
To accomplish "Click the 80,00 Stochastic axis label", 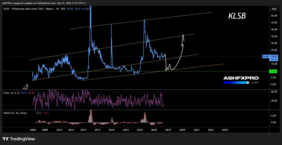I will point(274,92).
